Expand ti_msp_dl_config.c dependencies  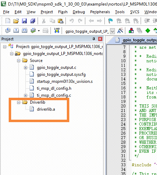coord(25,95)
